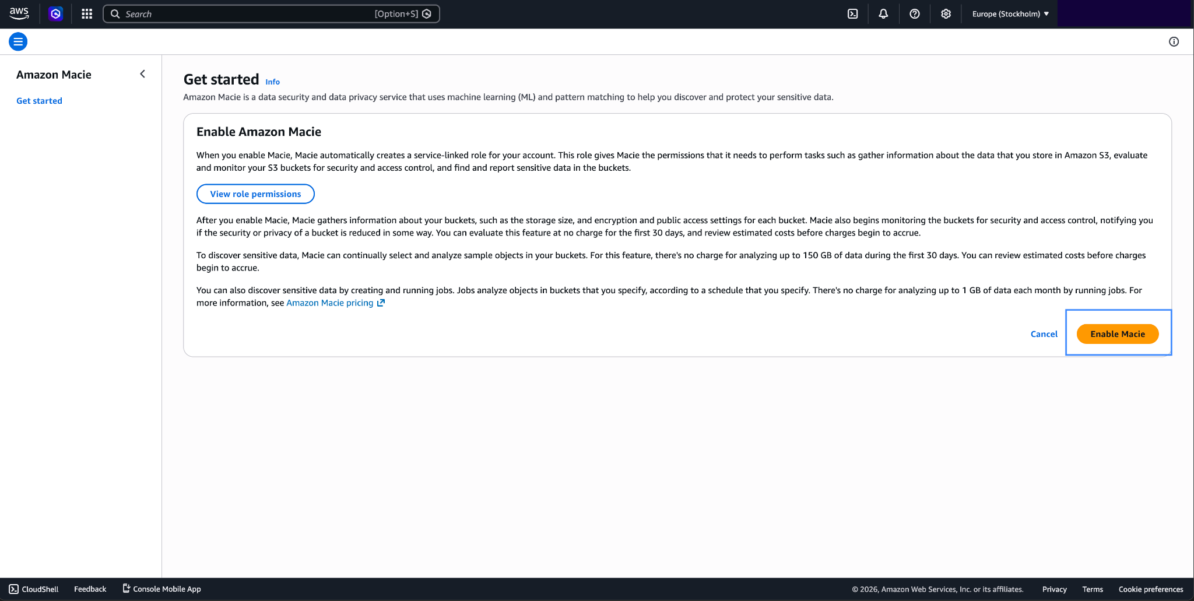The height and width of the screenshot is (601, 1194).
Task: Click the orange Enable Macie button
Action: click(x=1118, y=334)
